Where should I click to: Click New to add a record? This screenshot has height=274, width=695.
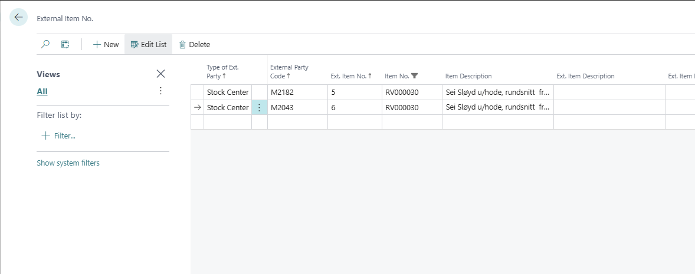click(106, 44)
